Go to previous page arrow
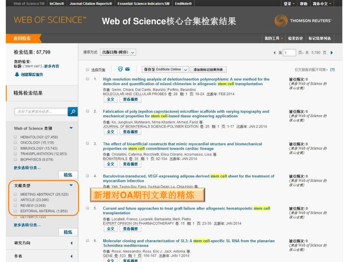The width and height of the screenshot is (349, 262). pyautogui.click(x=275, y=53)
